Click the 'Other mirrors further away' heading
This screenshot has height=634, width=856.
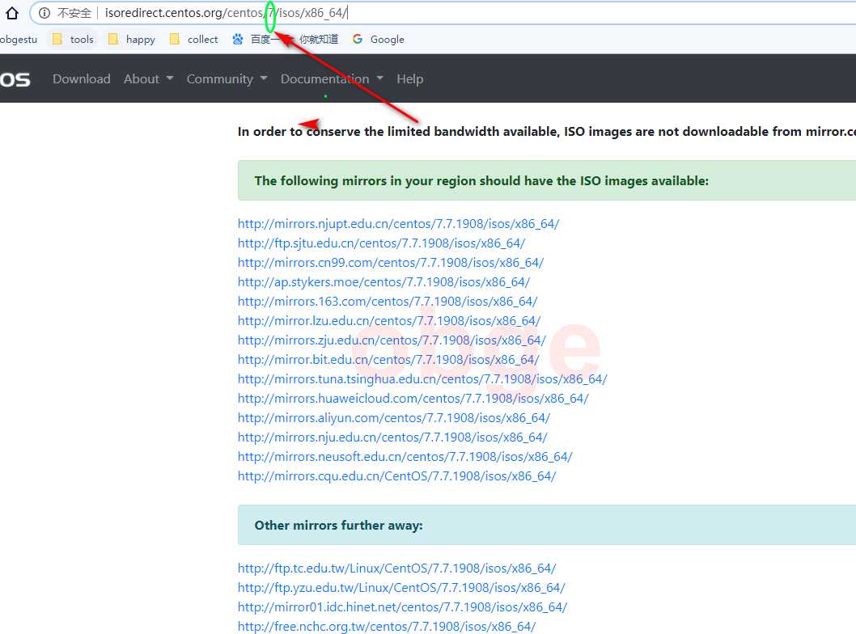338,526
